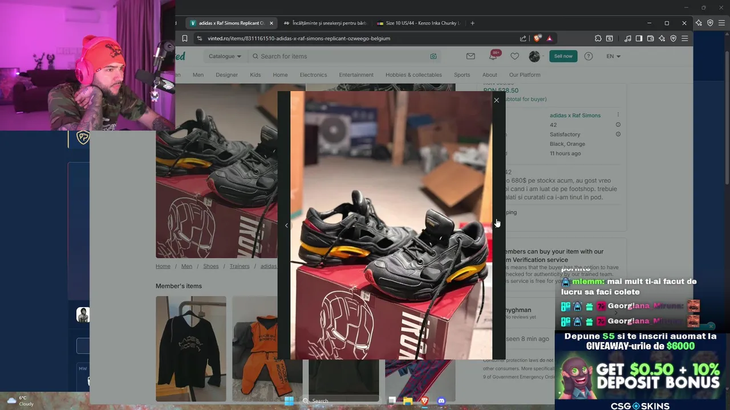Open site settings icon beside URL
Image resolution: width=730 pixels, height=410 pixels.
tap(199, 38)
